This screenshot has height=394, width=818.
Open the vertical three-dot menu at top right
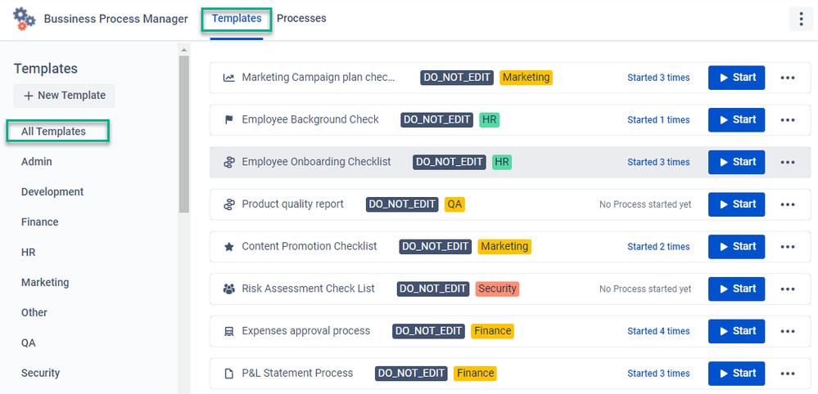pos(800,19)
